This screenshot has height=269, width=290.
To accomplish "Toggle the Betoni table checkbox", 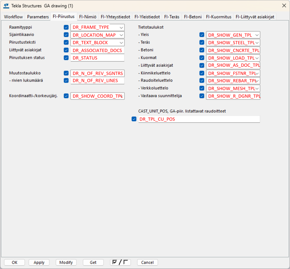I will click(202, 50).
